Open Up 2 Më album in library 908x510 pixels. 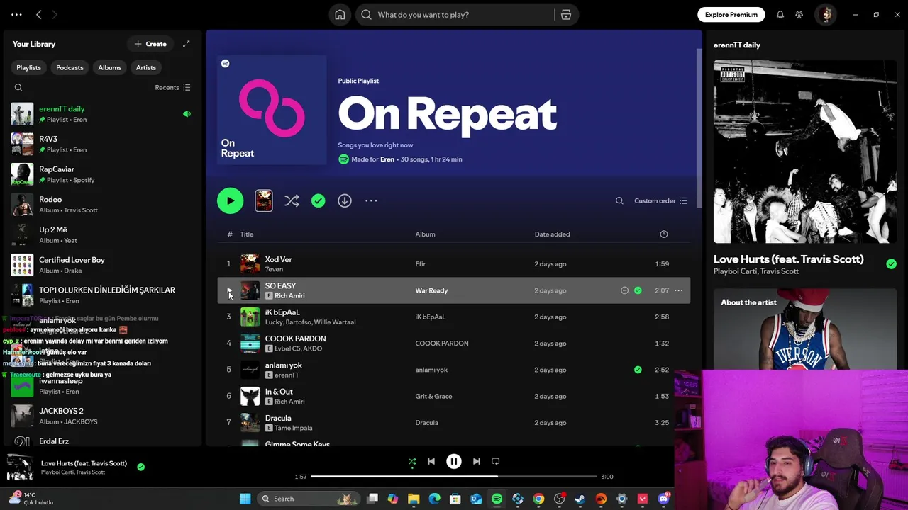pyautogui.click(x=103, y=235)
